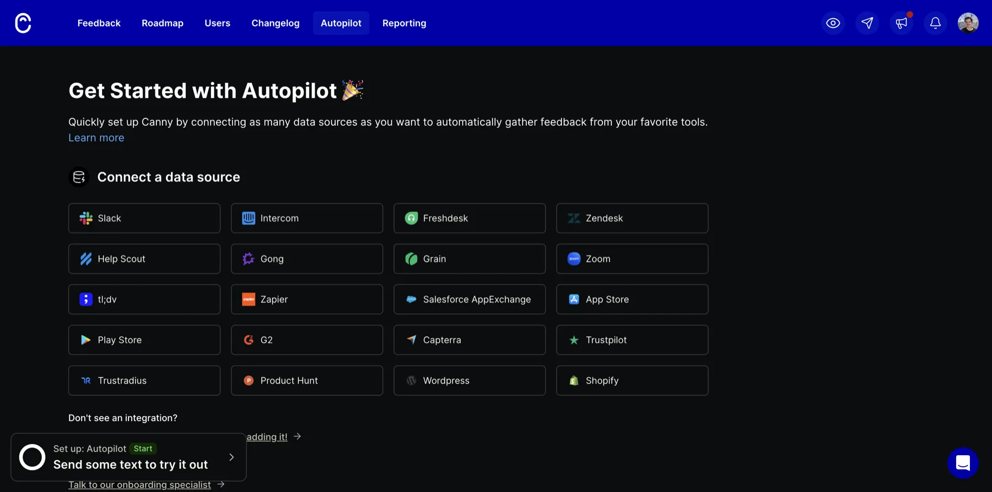Screen dimensions: 992x492
Task: Click the Slack logo icon
Action: [x=86, y=218]
